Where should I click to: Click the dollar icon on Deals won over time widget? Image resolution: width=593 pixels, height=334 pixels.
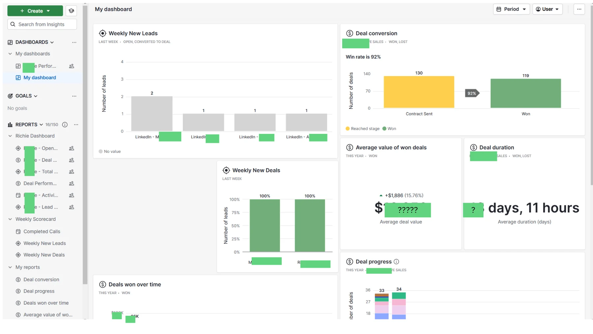click(102, 284)
